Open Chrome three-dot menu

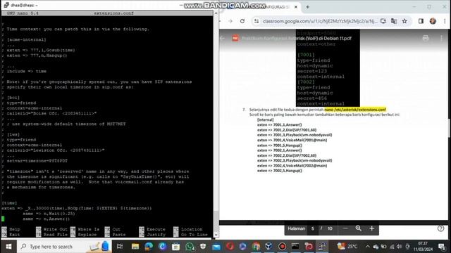pyautogui.click(x=445, y=21)
